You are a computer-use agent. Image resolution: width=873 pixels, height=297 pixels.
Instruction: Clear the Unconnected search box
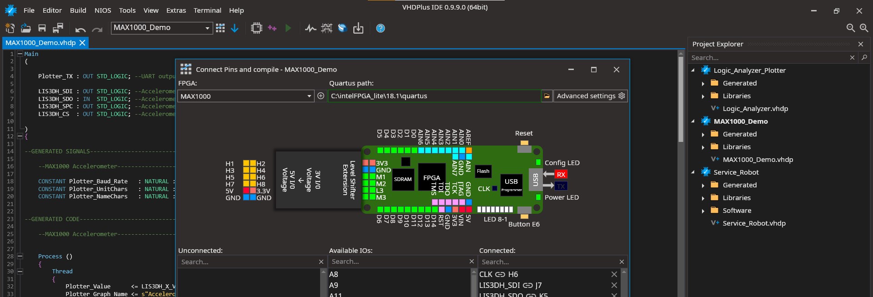tap(321, 262)
